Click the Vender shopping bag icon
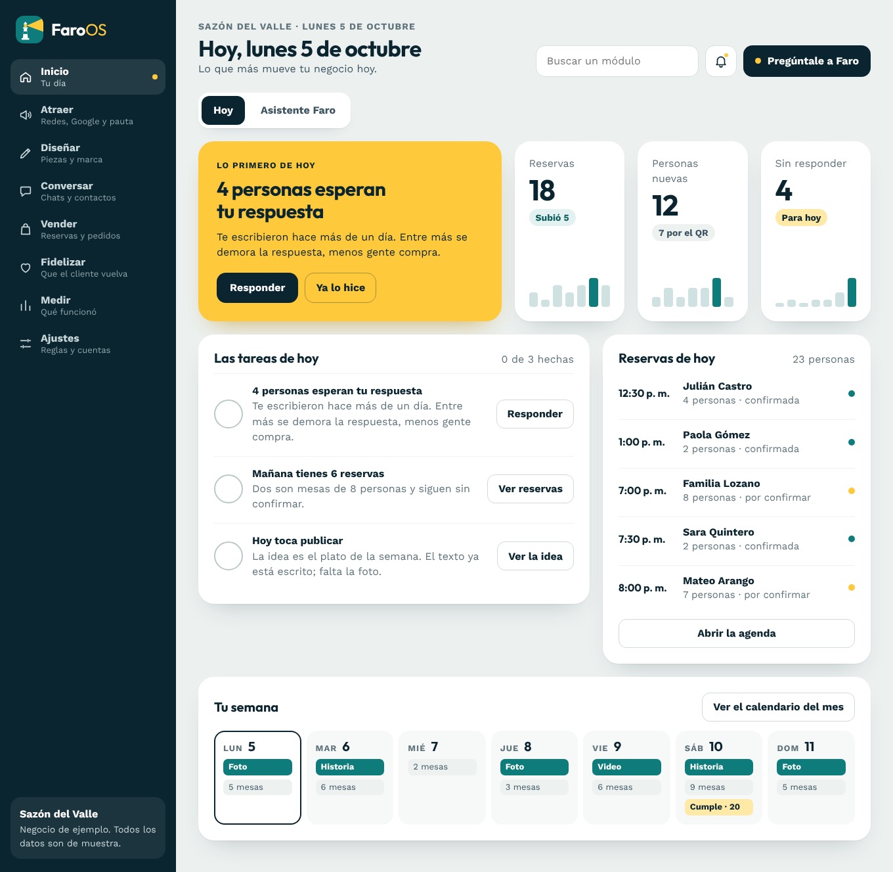 26,229
